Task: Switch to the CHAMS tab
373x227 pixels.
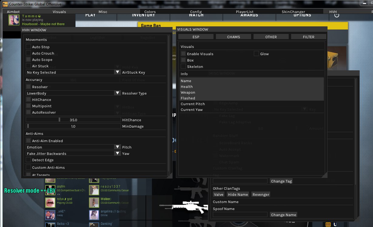Action: (234, 37)
